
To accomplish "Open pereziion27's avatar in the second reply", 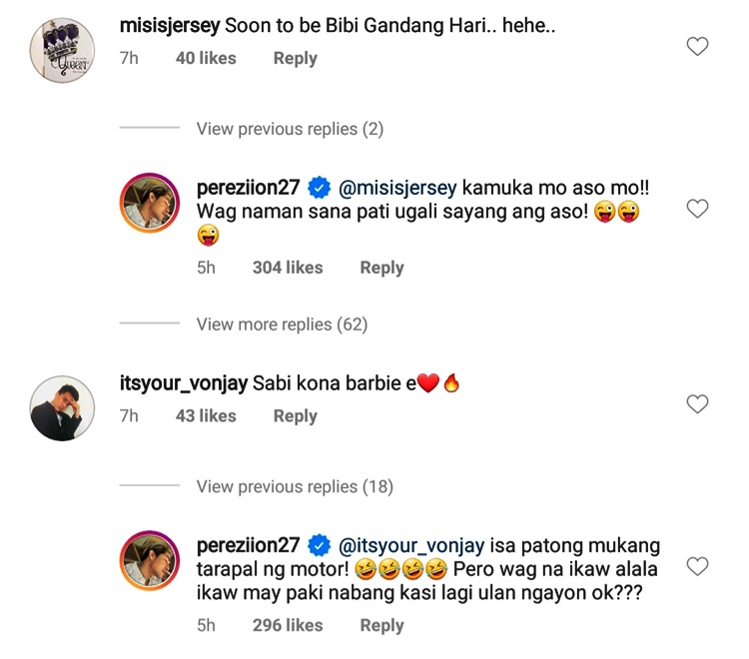I will coord(150,560).
